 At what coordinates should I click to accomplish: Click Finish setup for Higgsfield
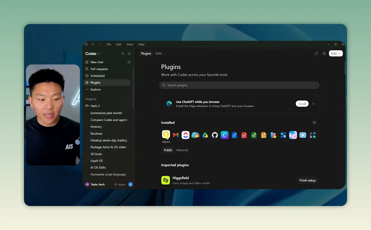pos(307,180)
